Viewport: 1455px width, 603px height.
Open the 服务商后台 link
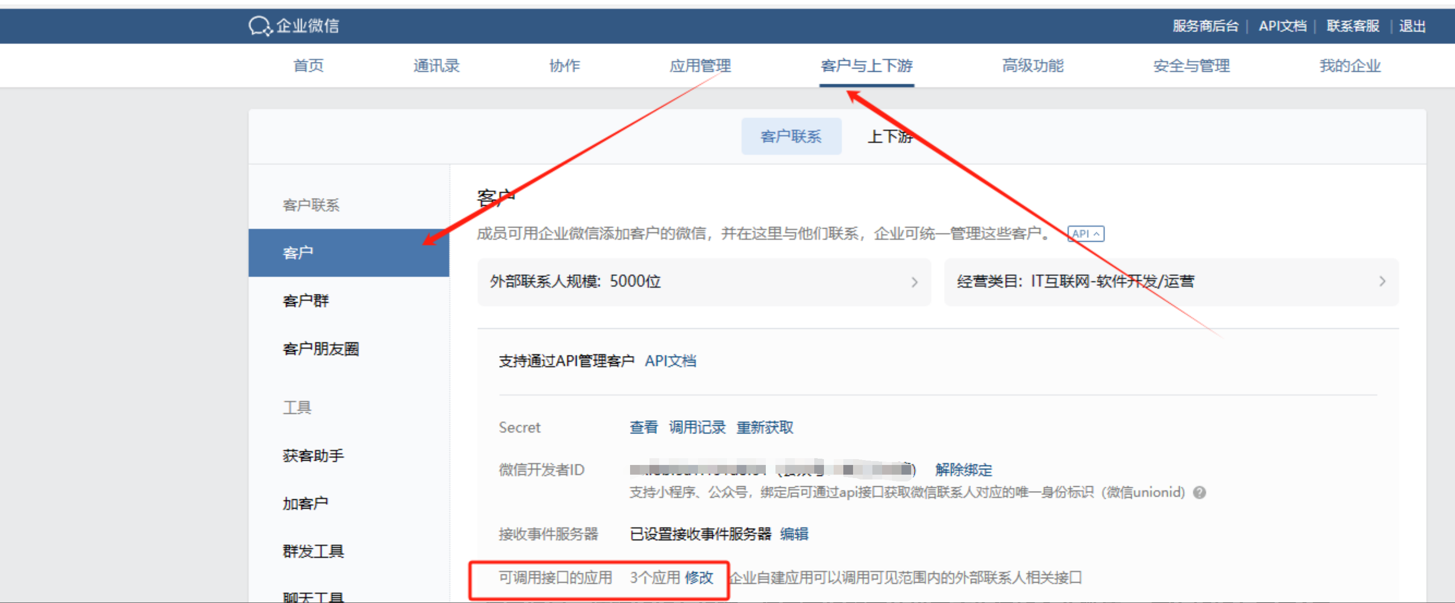[1205, 26]
